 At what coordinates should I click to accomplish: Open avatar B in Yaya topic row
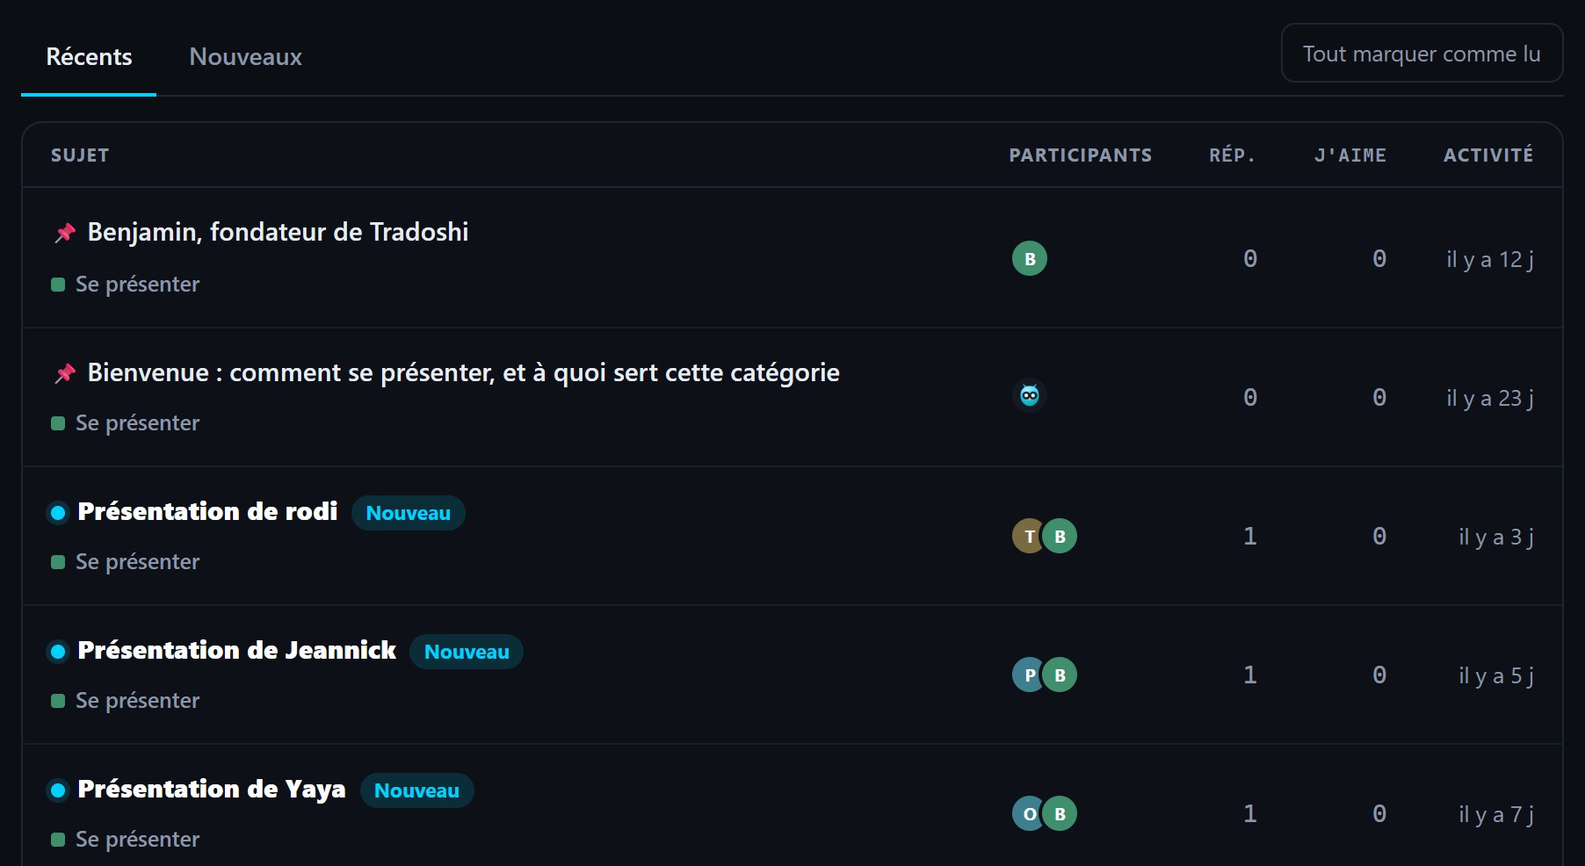pyautogui.click(x=1060, y=814)
